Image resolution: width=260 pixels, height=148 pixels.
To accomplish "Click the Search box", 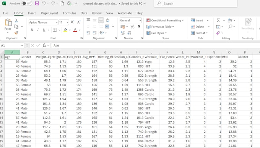I will (196, 3).
